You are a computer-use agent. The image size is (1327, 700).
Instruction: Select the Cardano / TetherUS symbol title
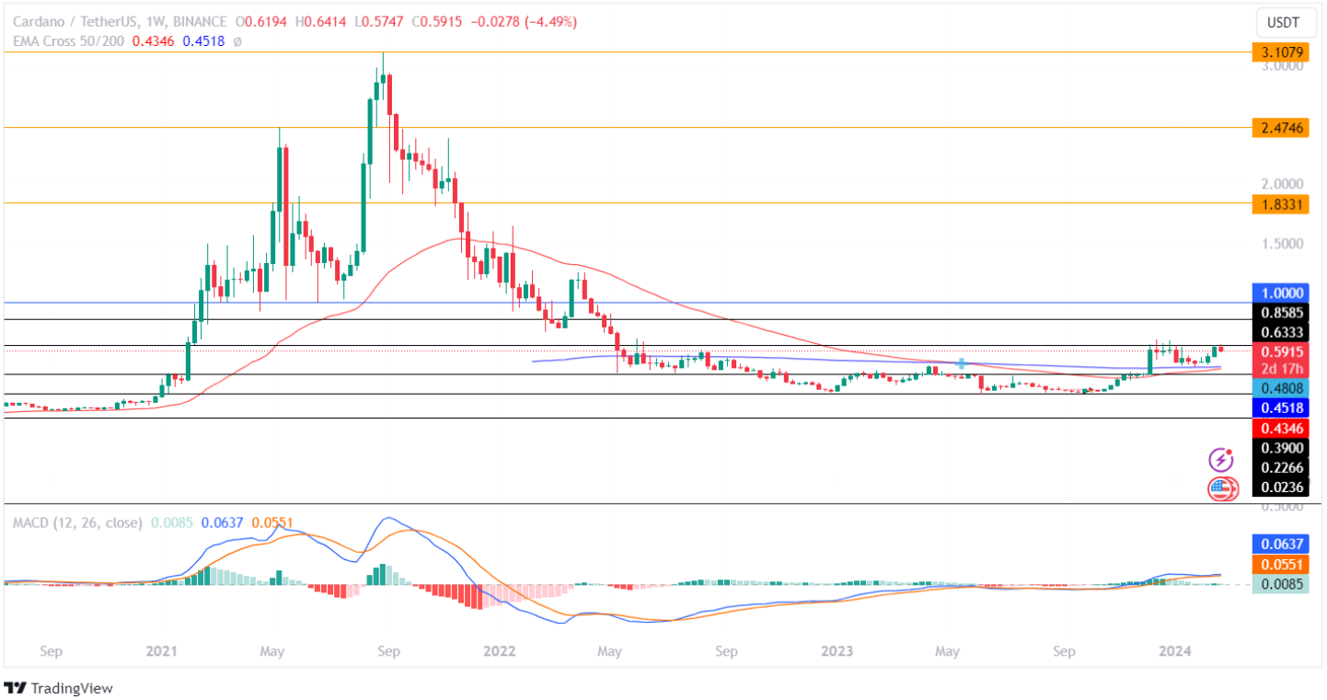74,22
